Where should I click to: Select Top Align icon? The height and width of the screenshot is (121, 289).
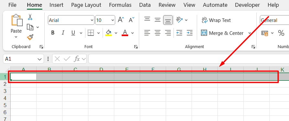click(147, 19)
